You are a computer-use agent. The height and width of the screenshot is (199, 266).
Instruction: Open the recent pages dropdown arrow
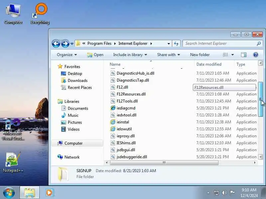72,44
